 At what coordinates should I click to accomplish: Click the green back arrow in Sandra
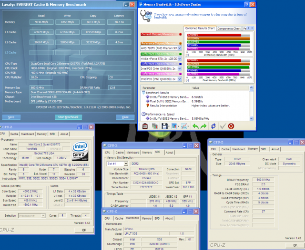pyautogui.click(x=195, y=126)
